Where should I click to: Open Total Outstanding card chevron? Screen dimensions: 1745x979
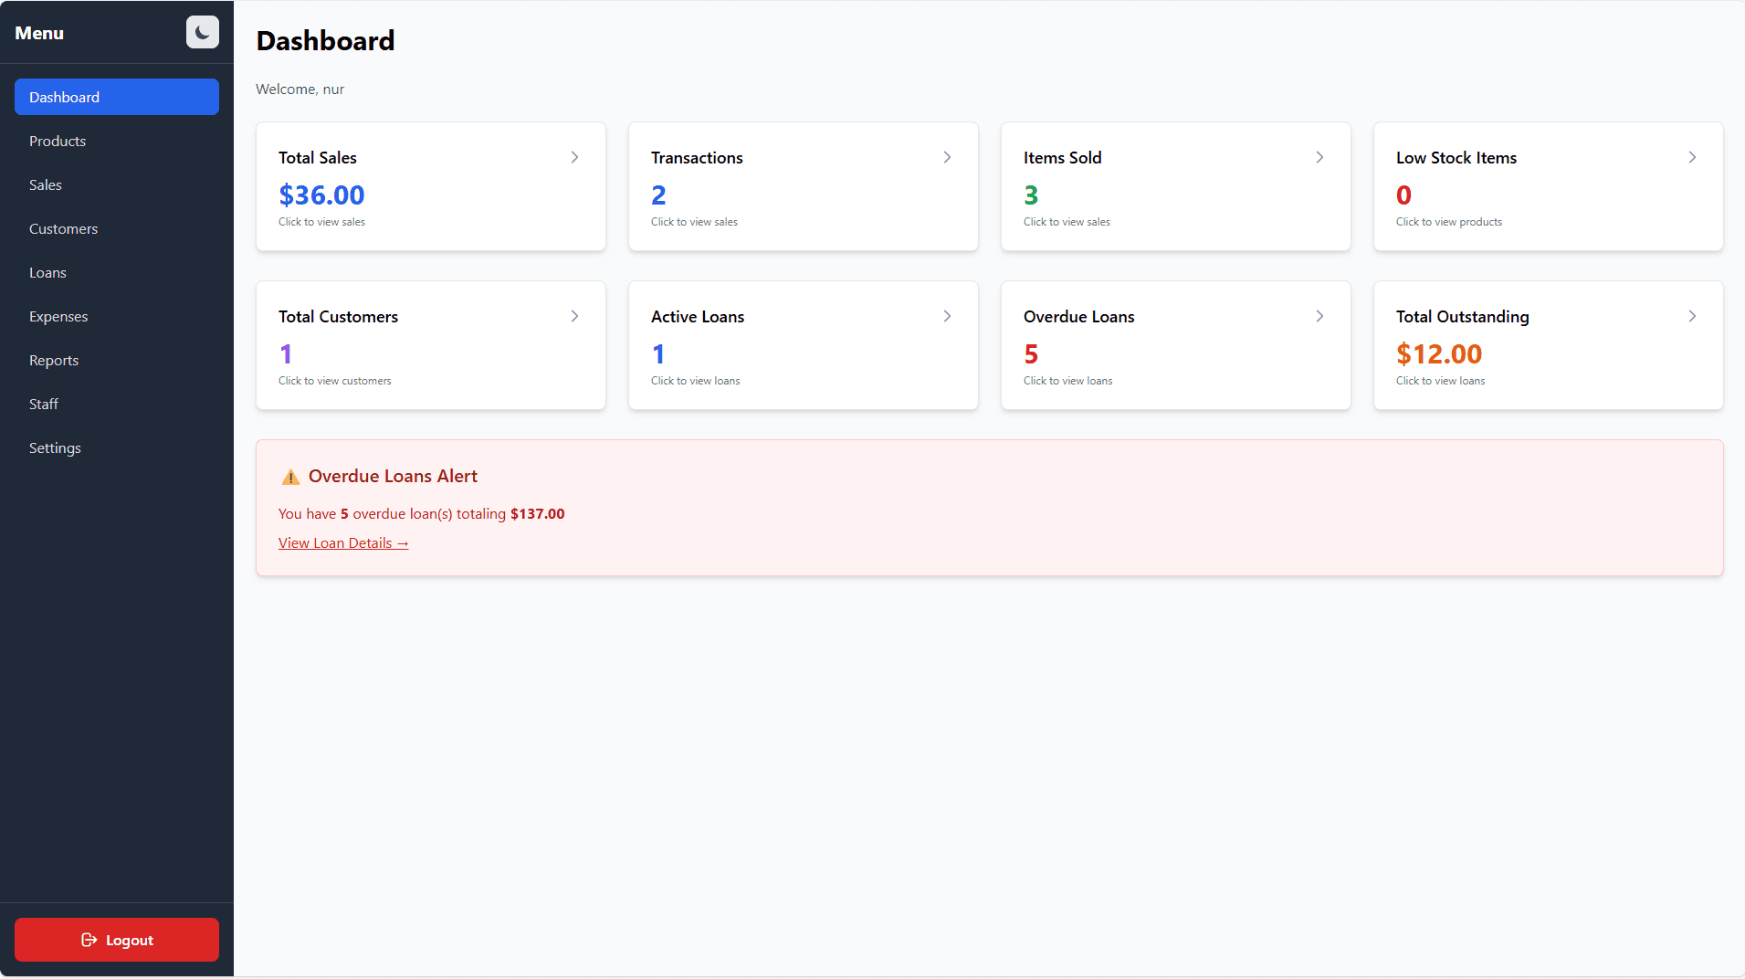[1692, 316]
